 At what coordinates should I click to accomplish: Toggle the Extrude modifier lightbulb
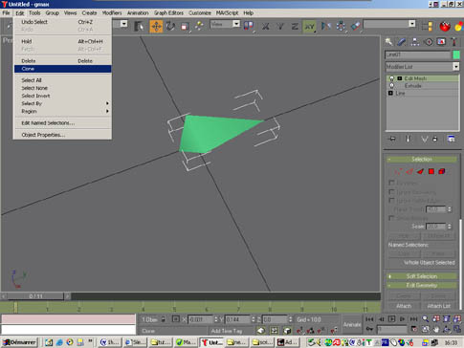coord(391,86)
